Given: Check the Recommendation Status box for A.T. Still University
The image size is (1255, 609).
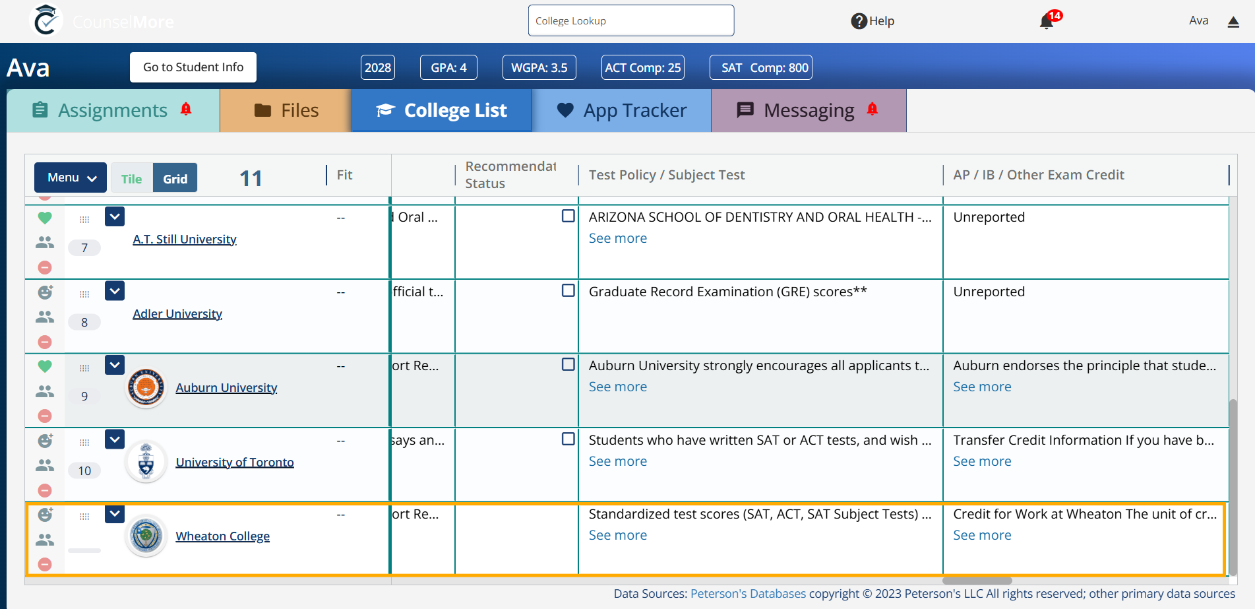Looking at the screenshot, I should (x=568, y=216).
